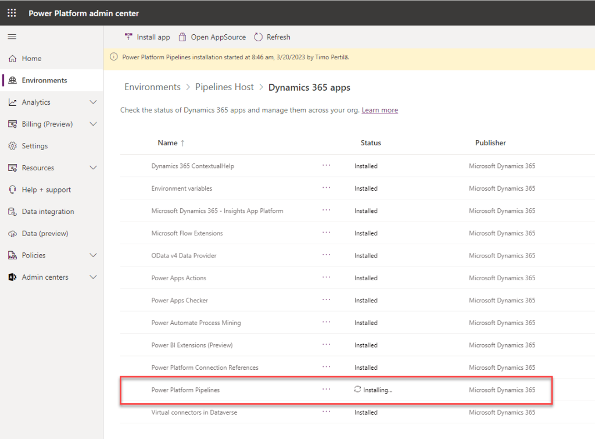
Task: Click the Data (preview) cloud icon
Action: tap(12, 234)
